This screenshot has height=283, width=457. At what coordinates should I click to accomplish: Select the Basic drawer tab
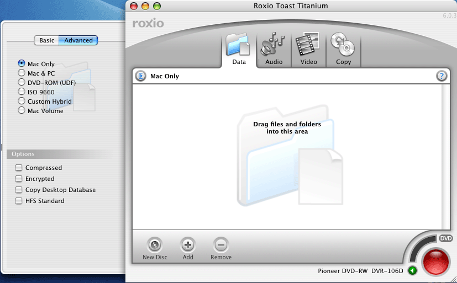pos(46,40)
